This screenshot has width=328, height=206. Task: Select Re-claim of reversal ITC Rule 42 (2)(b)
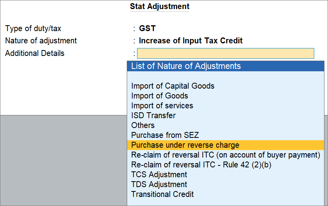tap(201, 165)
